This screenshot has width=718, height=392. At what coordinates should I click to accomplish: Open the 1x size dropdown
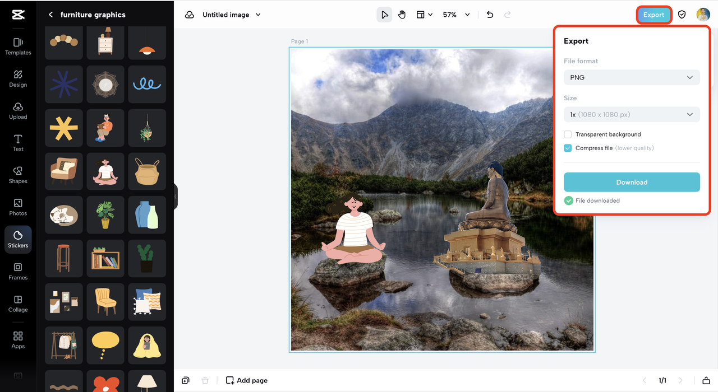coord(632,114)
